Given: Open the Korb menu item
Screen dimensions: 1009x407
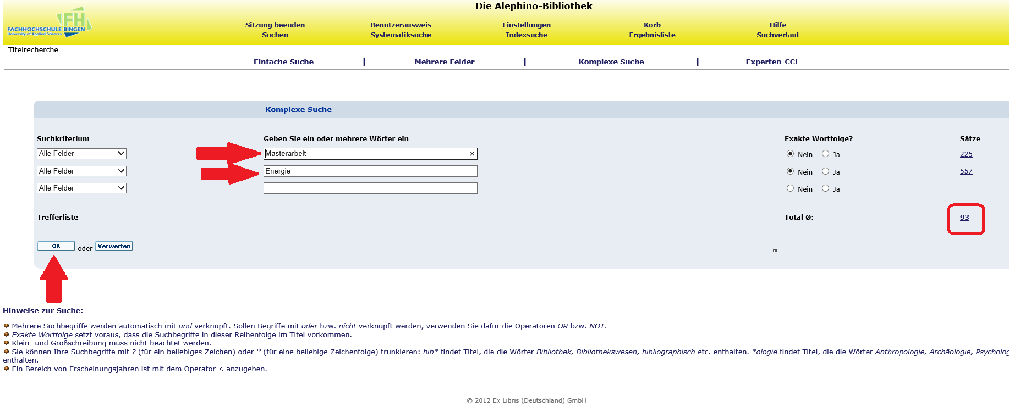Looking at the screenshot, I should pyautogui.click(x=652, y=25).
